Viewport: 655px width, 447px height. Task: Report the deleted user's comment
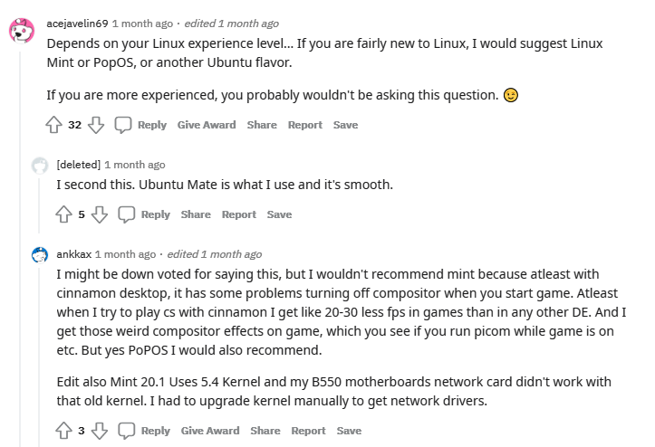point(239,214)
